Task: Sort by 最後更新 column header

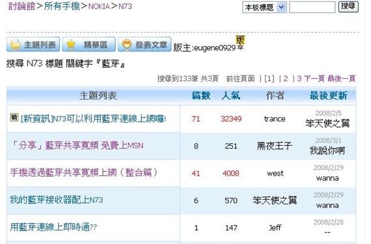Action: coord(329,96)
